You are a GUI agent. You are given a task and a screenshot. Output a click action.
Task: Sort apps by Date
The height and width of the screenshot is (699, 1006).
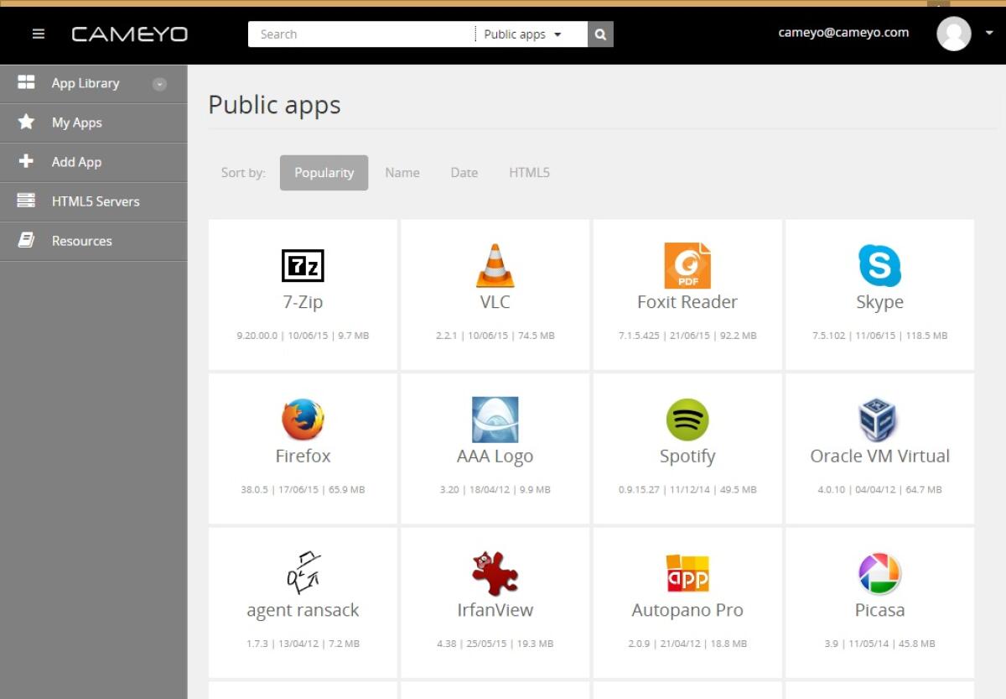point(464,172)
